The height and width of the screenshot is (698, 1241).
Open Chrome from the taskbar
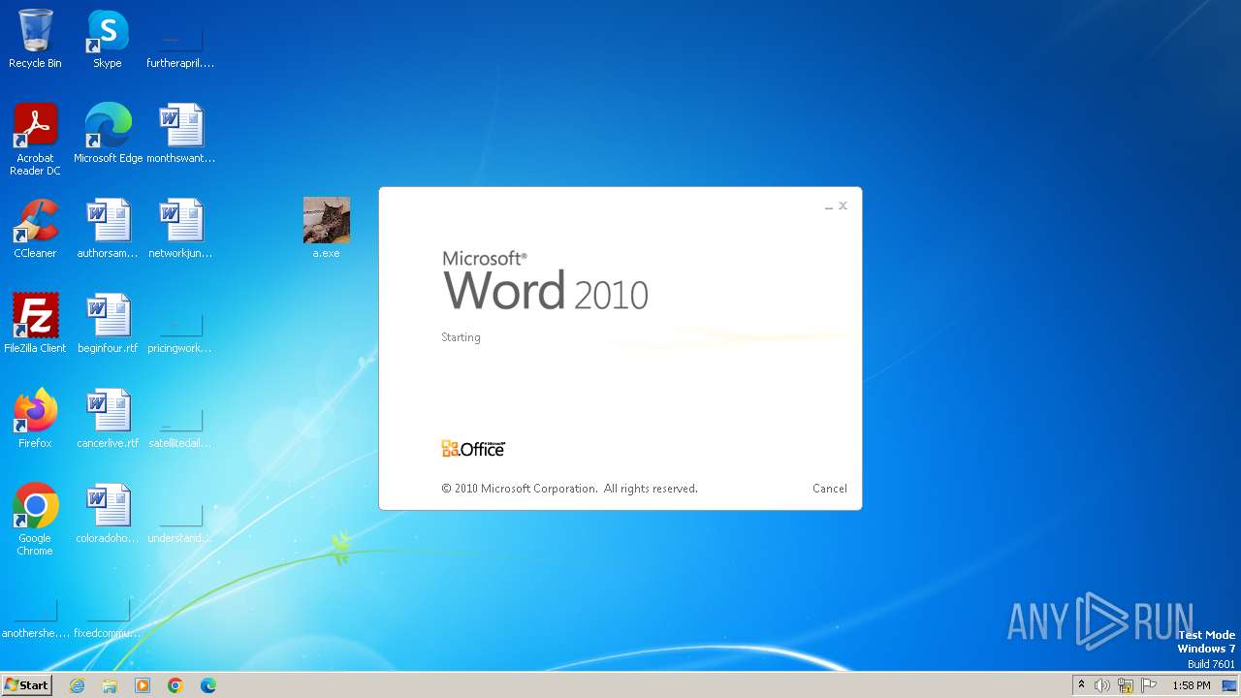[175, 685]
